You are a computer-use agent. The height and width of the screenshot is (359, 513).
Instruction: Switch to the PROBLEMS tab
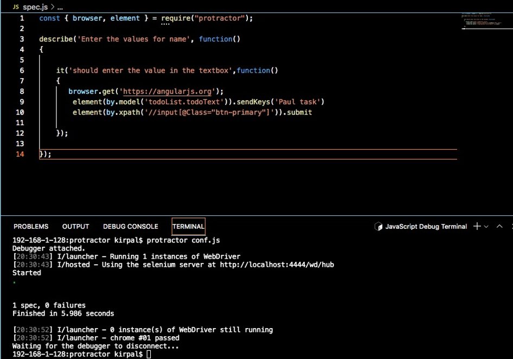pyautogui.click(x=31, y=227)
